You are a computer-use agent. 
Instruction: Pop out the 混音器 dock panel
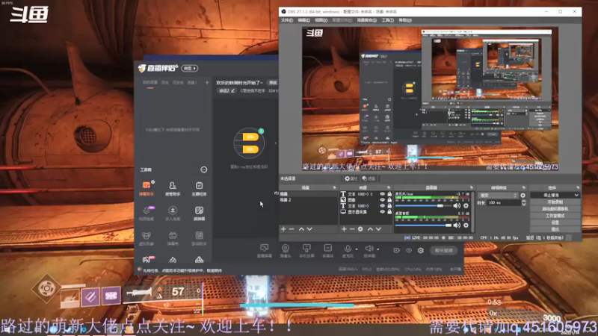coord(472,188)
